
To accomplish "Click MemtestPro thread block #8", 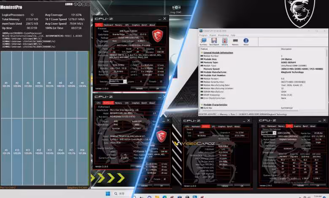I will pos(82,85).
